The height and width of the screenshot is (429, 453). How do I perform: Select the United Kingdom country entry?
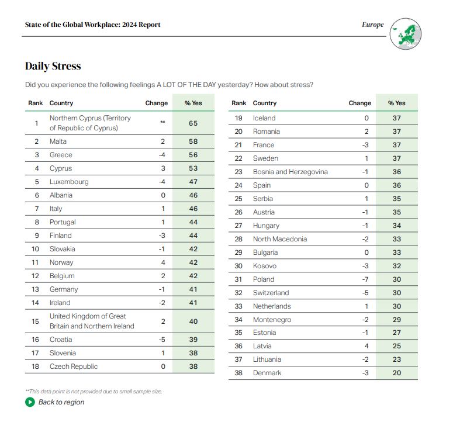coord(91,321)
